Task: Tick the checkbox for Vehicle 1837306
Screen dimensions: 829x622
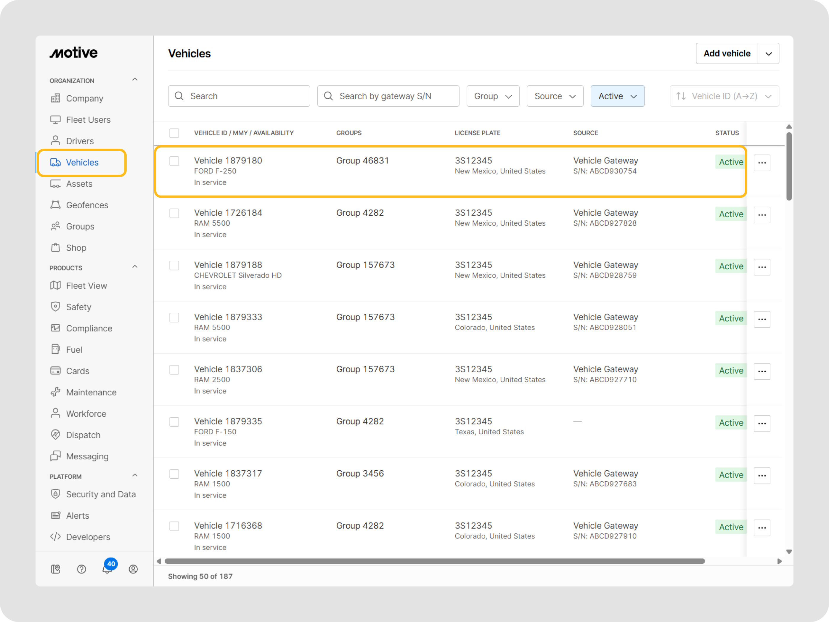Action: click(x=174, y=370)
